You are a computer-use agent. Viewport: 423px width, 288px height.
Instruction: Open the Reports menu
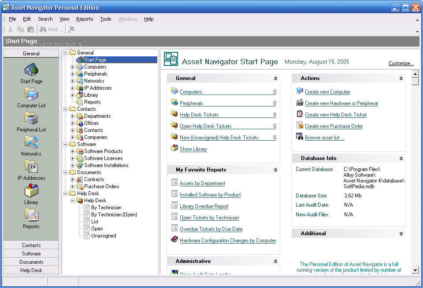[x=85, y=19]
